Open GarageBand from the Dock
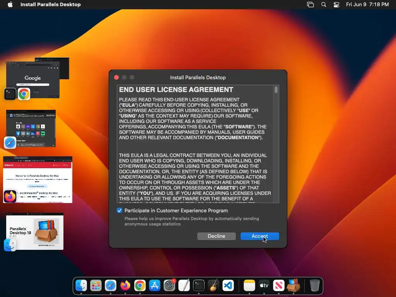The width and height of the screenshot is (396, 297). tap(213, 285)
